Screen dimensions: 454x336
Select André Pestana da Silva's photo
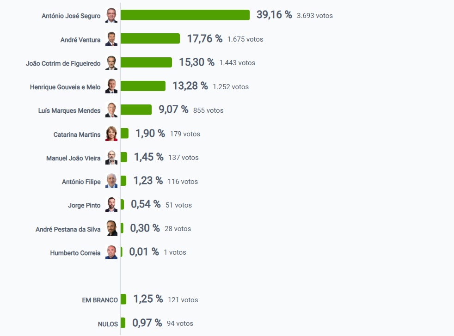point(111,228)
